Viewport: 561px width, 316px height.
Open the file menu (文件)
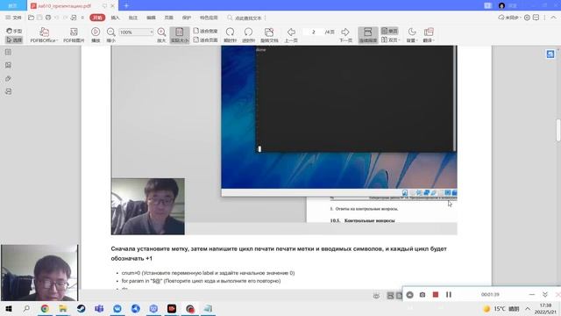14,18
